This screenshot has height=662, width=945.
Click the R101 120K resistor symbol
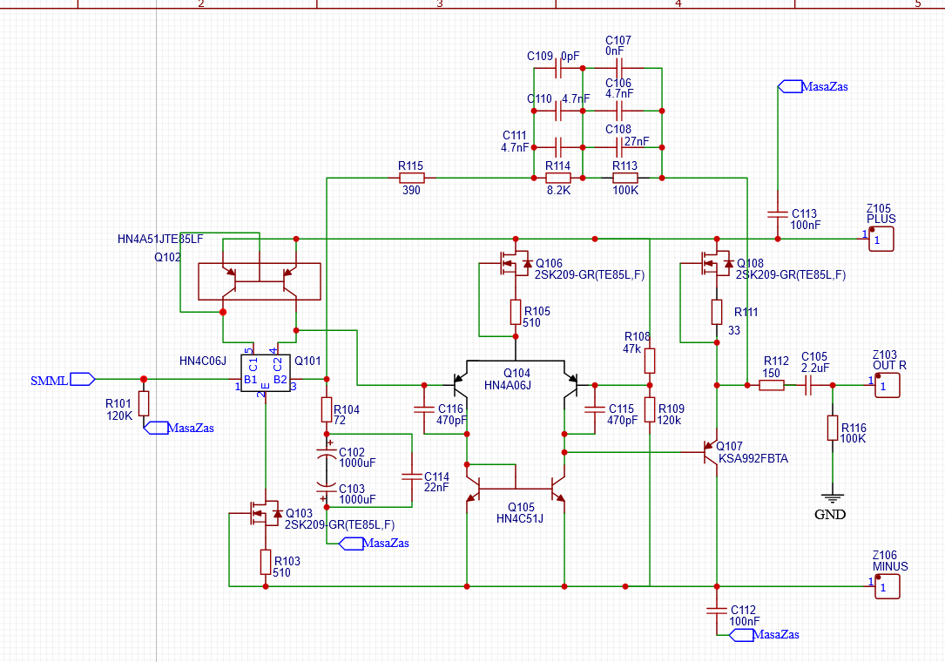pyautogui.click(x=143, y=403)
